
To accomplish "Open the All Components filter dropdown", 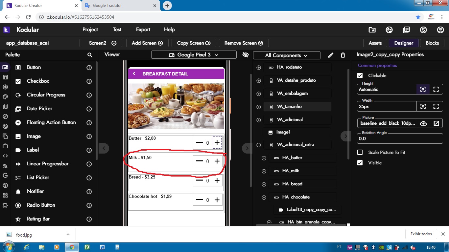I will click(286, 55).
